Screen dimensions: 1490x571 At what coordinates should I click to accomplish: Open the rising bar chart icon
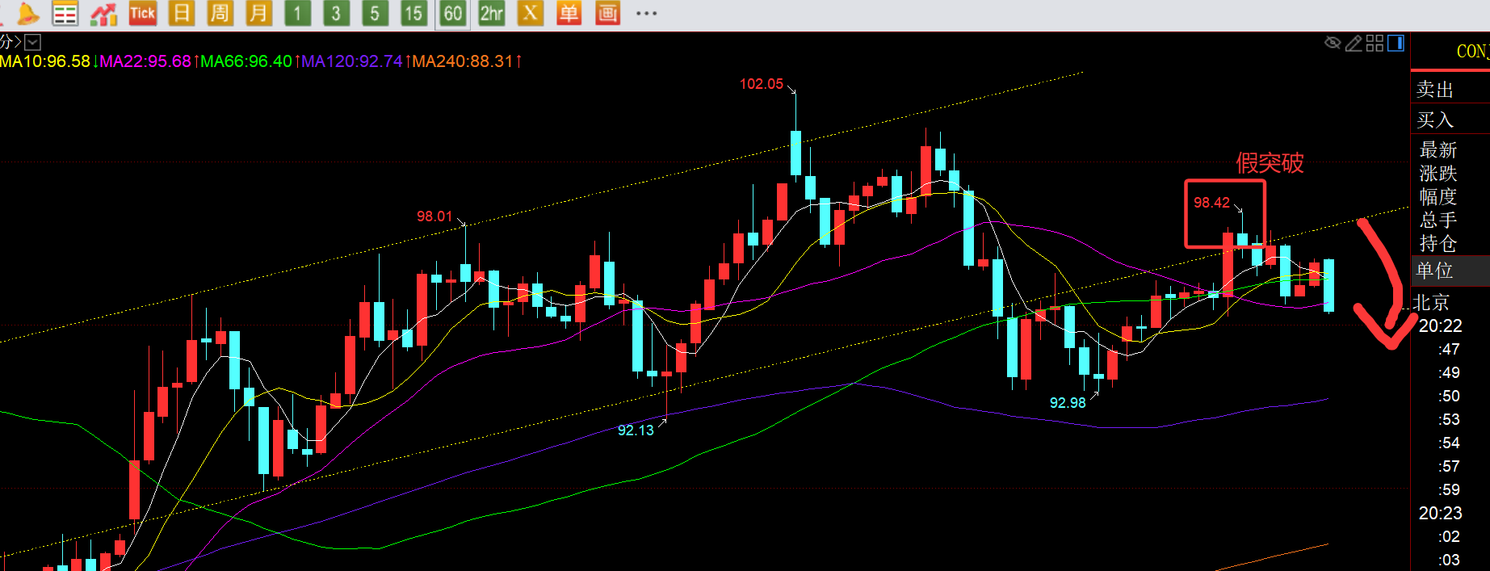[x=103, y=14]
